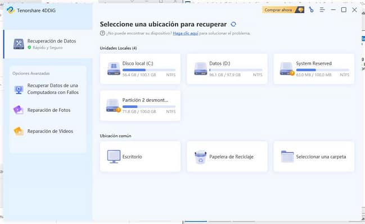Click the Disco local (C:) drive icon
The image size is (365, 224).
(x=114, y=69)
